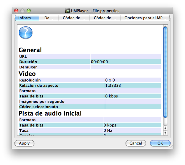
Task: Click the Imágenes por segundo label
Action: [42, 101]
